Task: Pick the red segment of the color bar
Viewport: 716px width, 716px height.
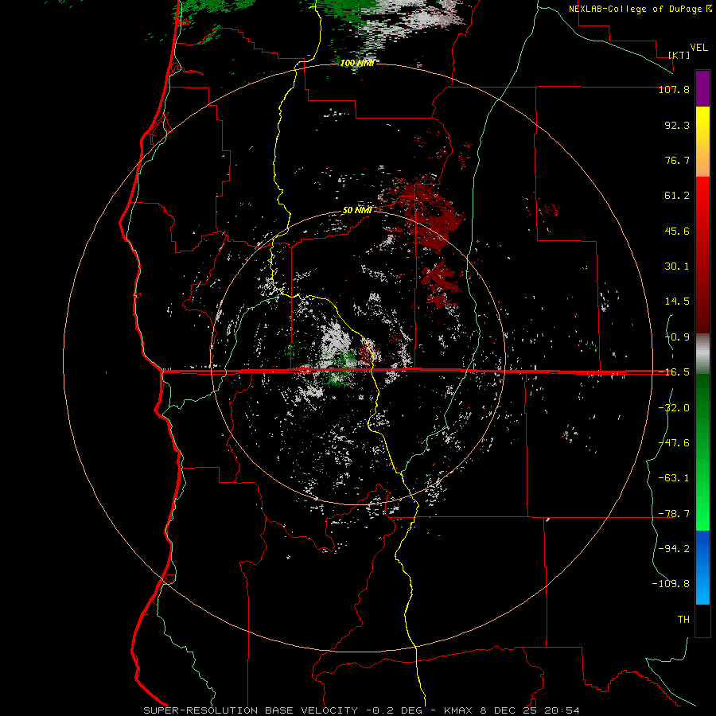Action: click(702, 255)
